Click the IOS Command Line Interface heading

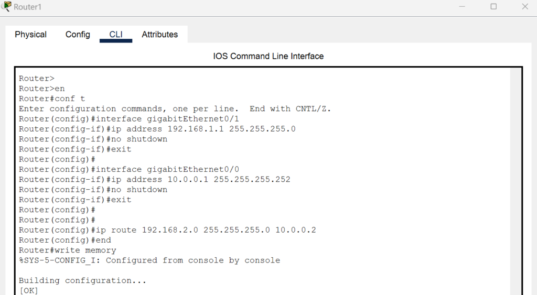[268, 56]
